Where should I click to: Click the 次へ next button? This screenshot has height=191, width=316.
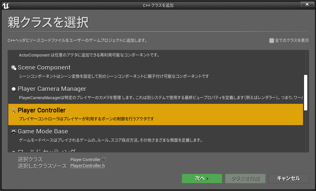tap(202, 178)
